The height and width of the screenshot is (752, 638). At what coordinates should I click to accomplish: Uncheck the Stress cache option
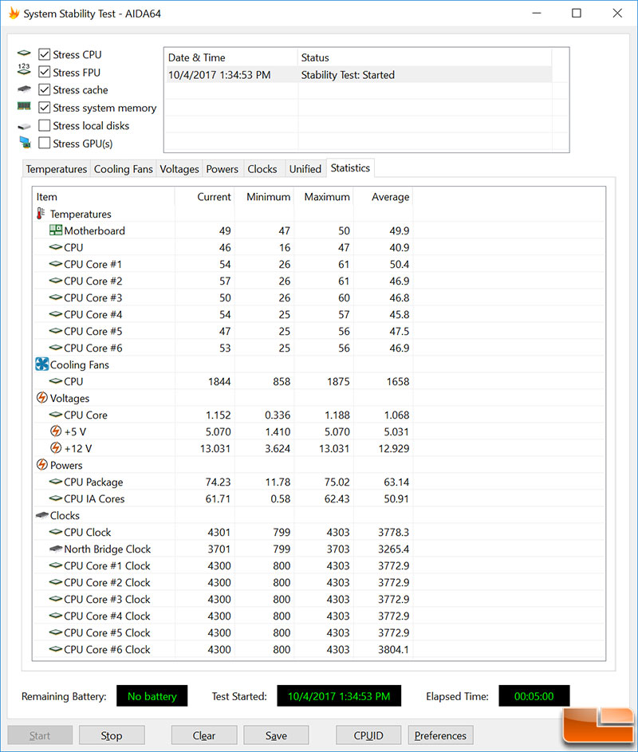44,89
